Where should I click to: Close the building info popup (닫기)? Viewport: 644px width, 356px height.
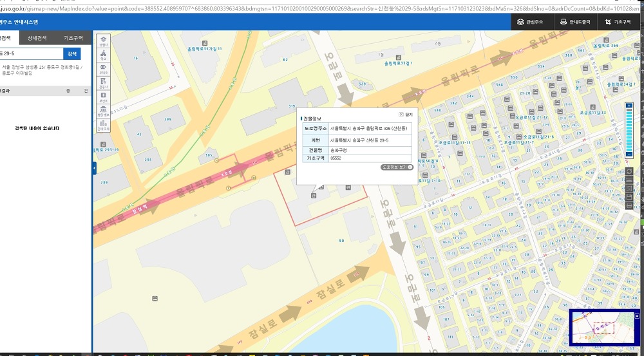tap(405, 115)
